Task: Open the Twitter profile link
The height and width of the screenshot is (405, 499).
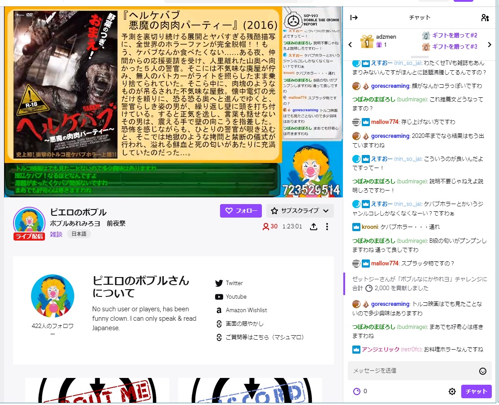Action: (x=234, y=283)
